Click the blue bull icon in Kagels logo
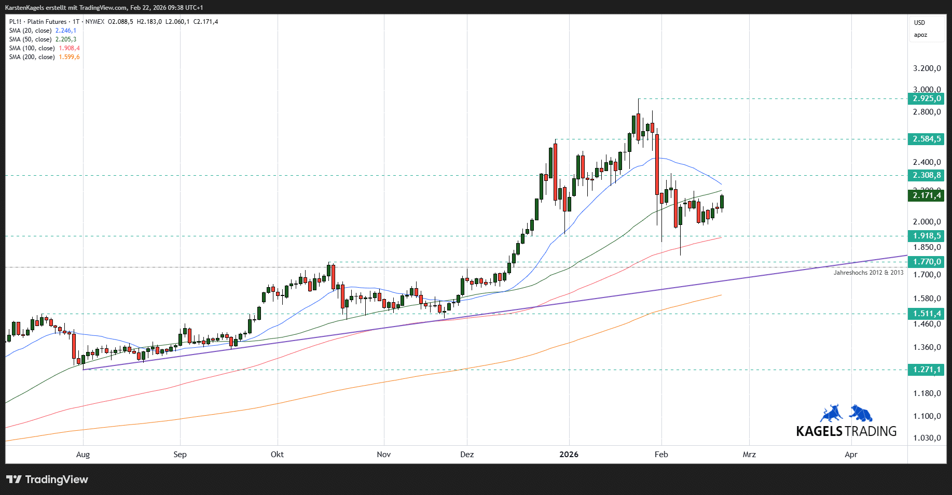Image resolution: width=952 pixels, height=495 pixels. pos(832,414)
